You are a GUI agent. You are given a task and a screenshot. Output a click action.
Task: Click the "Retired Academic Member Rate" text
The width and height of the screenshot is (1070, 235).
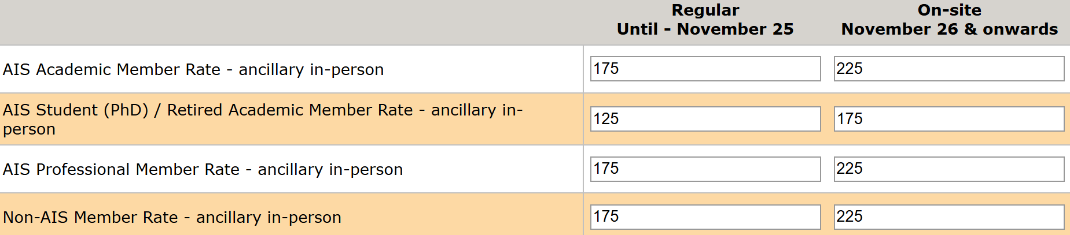coord(290,110)
